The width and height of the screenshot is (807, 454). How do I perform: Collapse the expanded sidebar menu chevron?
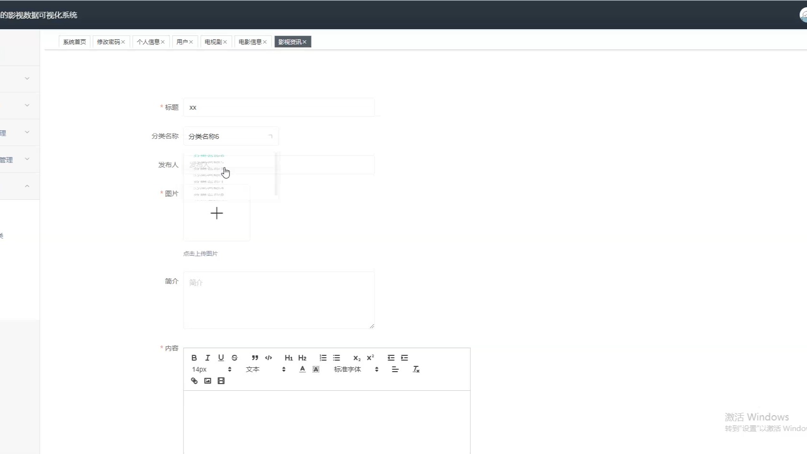[27, 186]
